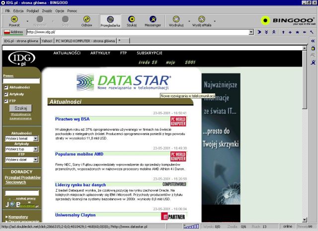The width and height of the screenshot is (318, 231).
Task: Click the sidebar search text field
Action: [21, 81]
